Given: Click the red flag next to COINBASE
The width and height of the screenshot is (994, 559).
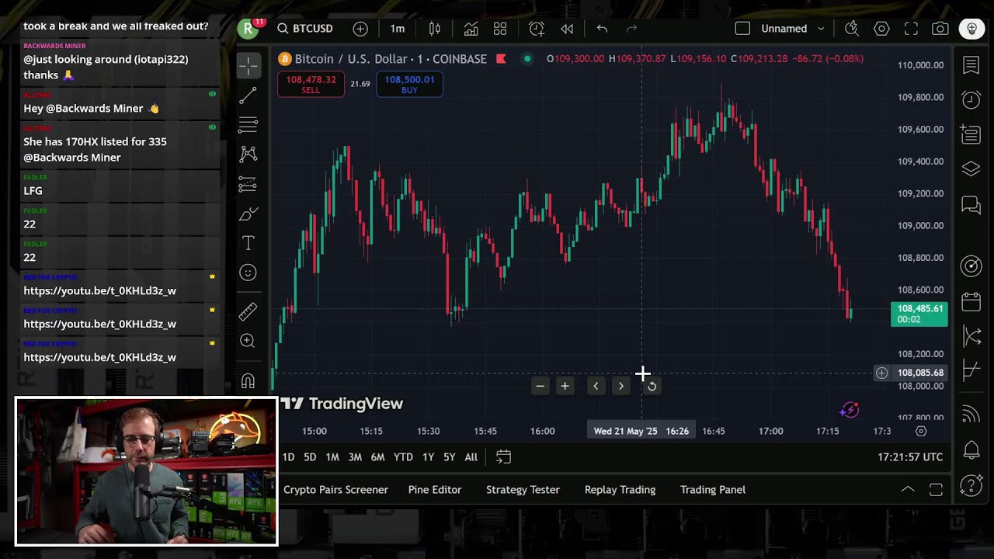Looking at the screenshot, I should tap(501, 59).
